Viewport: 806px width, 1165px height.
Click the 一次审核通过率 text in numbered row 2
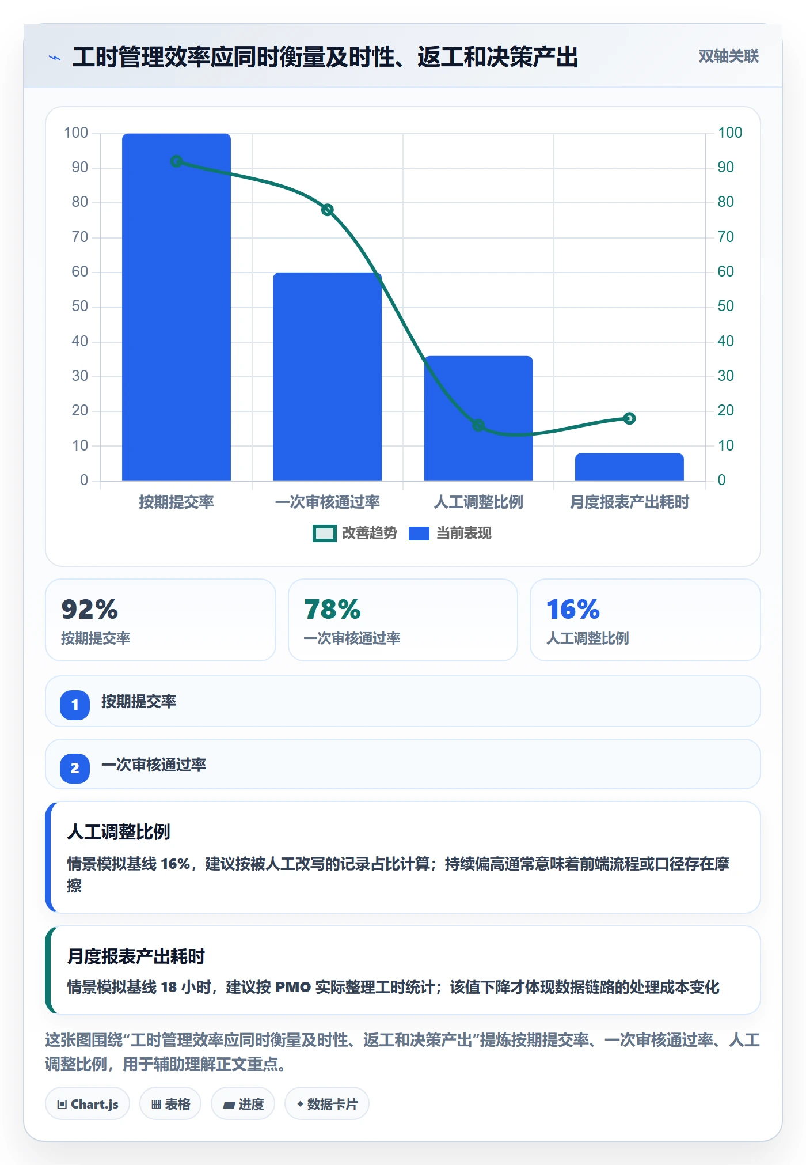pos(154,765)
